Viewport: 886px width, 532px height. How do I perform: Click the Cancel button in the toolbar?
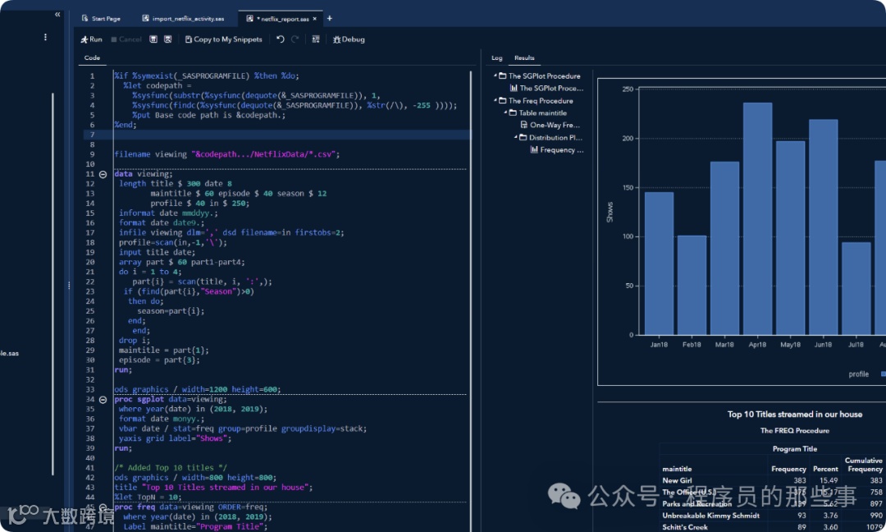(126, 39)
